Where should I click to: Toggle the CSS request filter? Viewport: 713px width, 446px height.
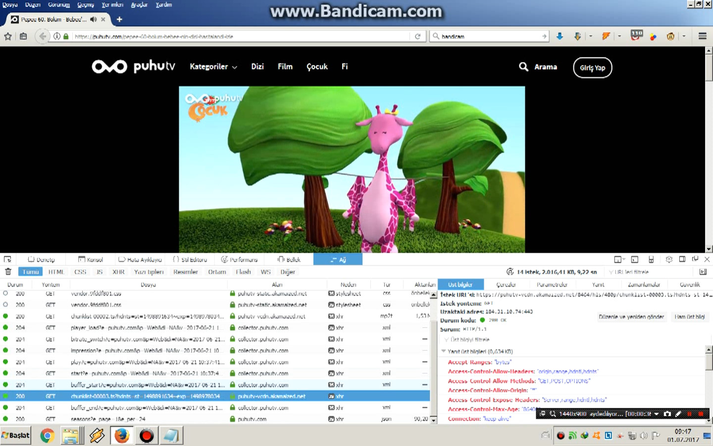[x=80, y=272]
